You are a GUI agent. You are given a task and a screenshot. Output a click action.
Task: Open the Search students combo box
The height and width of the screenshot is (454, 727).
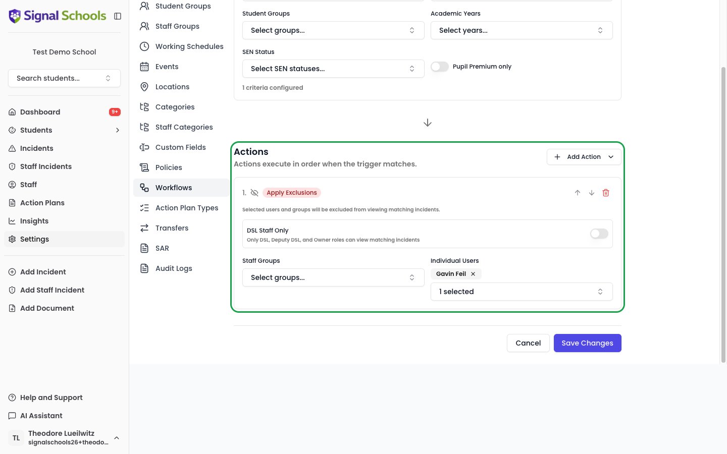64,78
